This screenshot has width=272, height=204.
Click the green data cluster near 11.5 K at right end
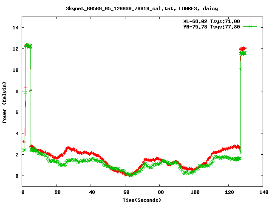(x=243, y=54)
